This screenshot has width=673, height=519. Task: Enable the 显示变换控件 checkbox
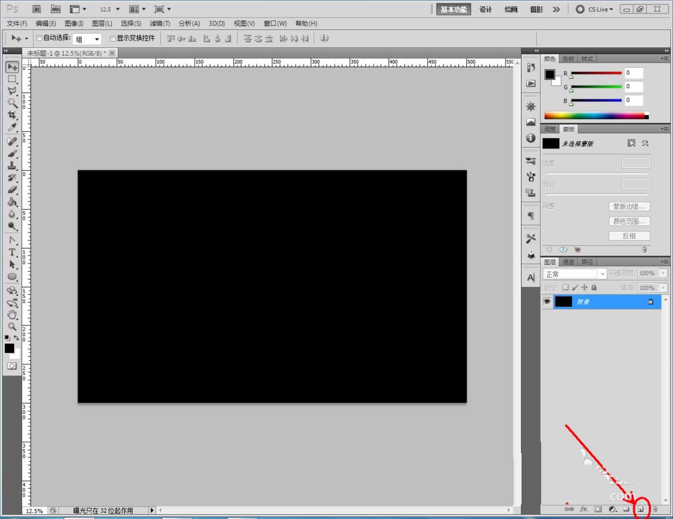point(112,38)
